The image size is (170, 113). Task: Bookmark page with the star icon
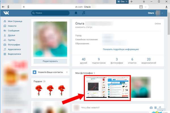point(145,7)
